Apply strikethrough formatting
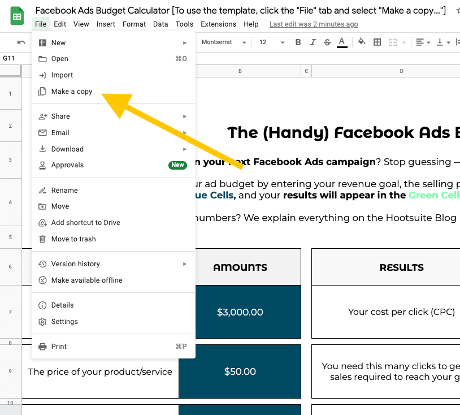This screenshot has width=460, height=415. [x=327, y=42]
